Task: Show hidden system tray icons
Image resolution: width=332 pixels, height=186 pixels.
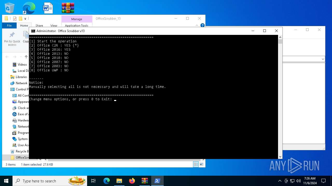Action: coord(280,181)
